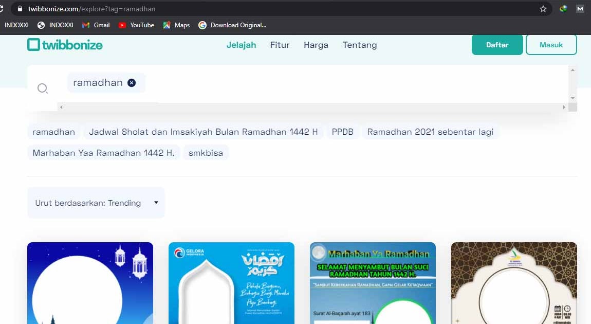Click the search box left scroll arrow

pos(61,107)
